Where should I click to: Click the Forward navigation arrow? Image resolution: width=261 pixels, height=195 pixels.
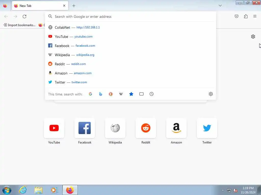pos(15,17)
